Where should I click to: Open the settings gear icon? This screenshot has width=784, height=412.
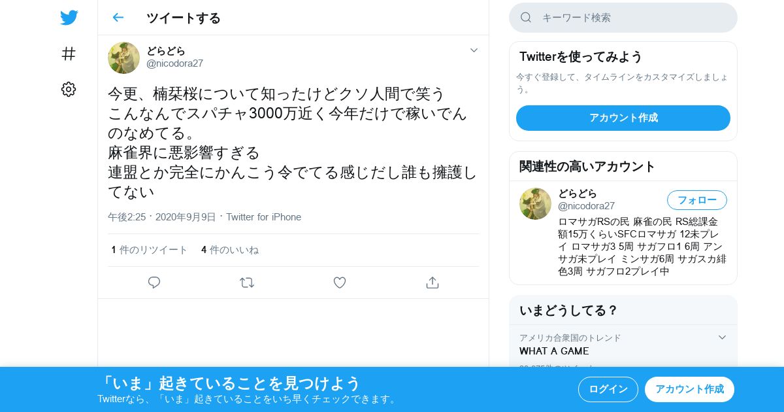pos(69,90)
